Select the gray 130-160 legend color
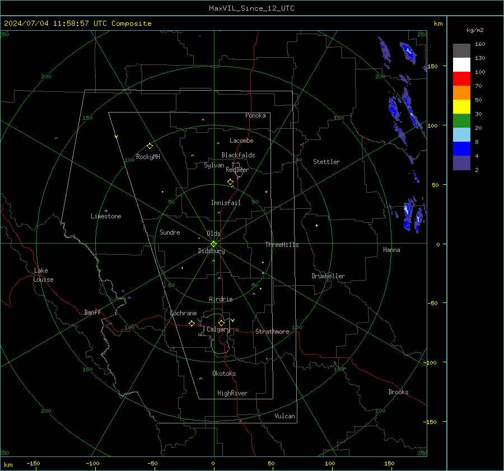Screen dimensions: 504x471 pos(461,51)
